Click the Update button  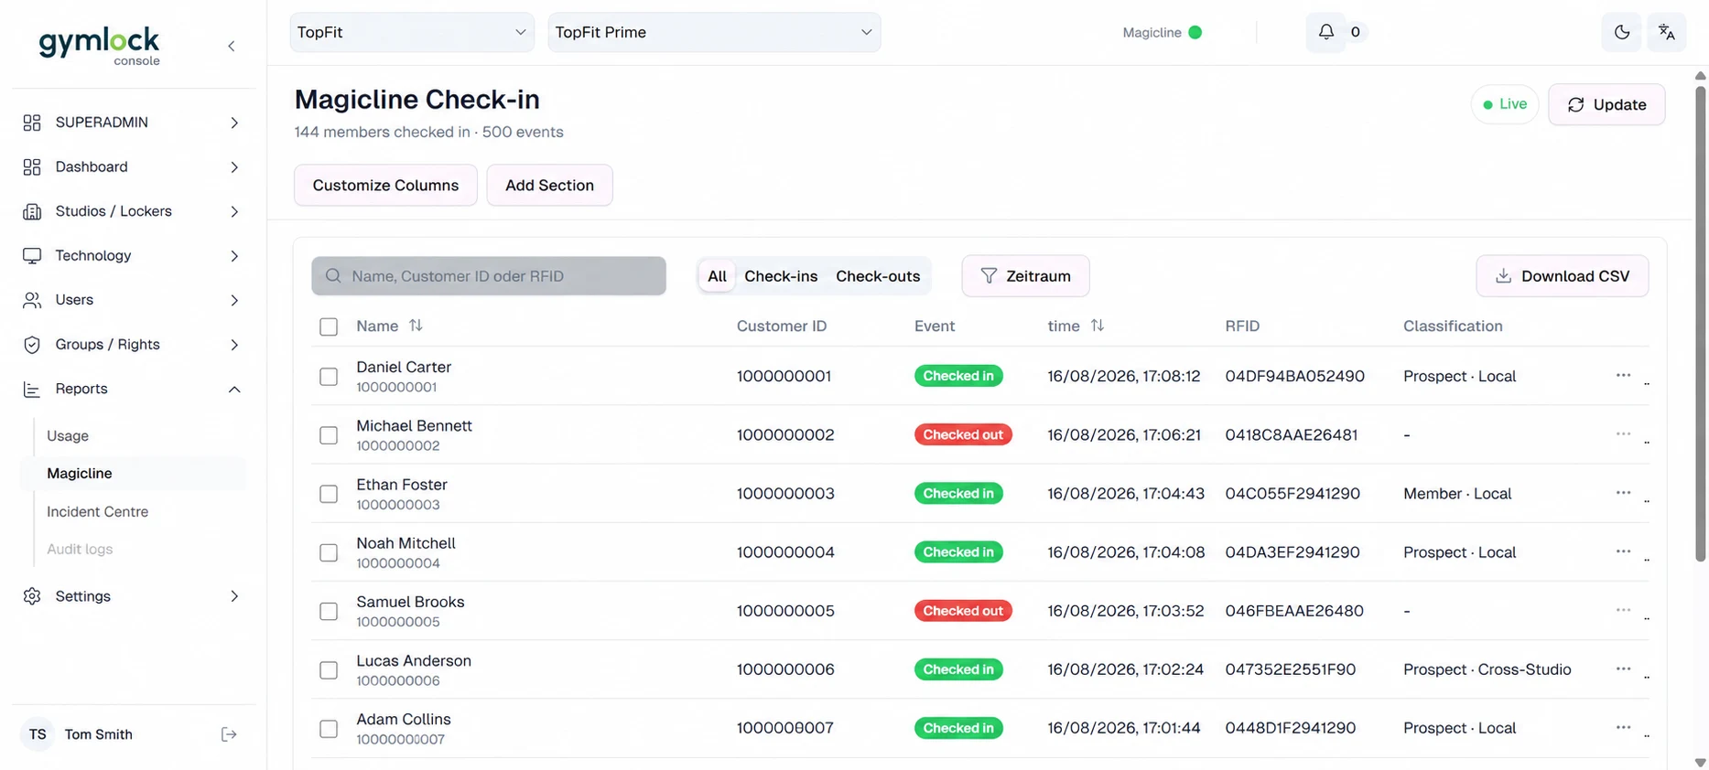tap(1606, 104)
